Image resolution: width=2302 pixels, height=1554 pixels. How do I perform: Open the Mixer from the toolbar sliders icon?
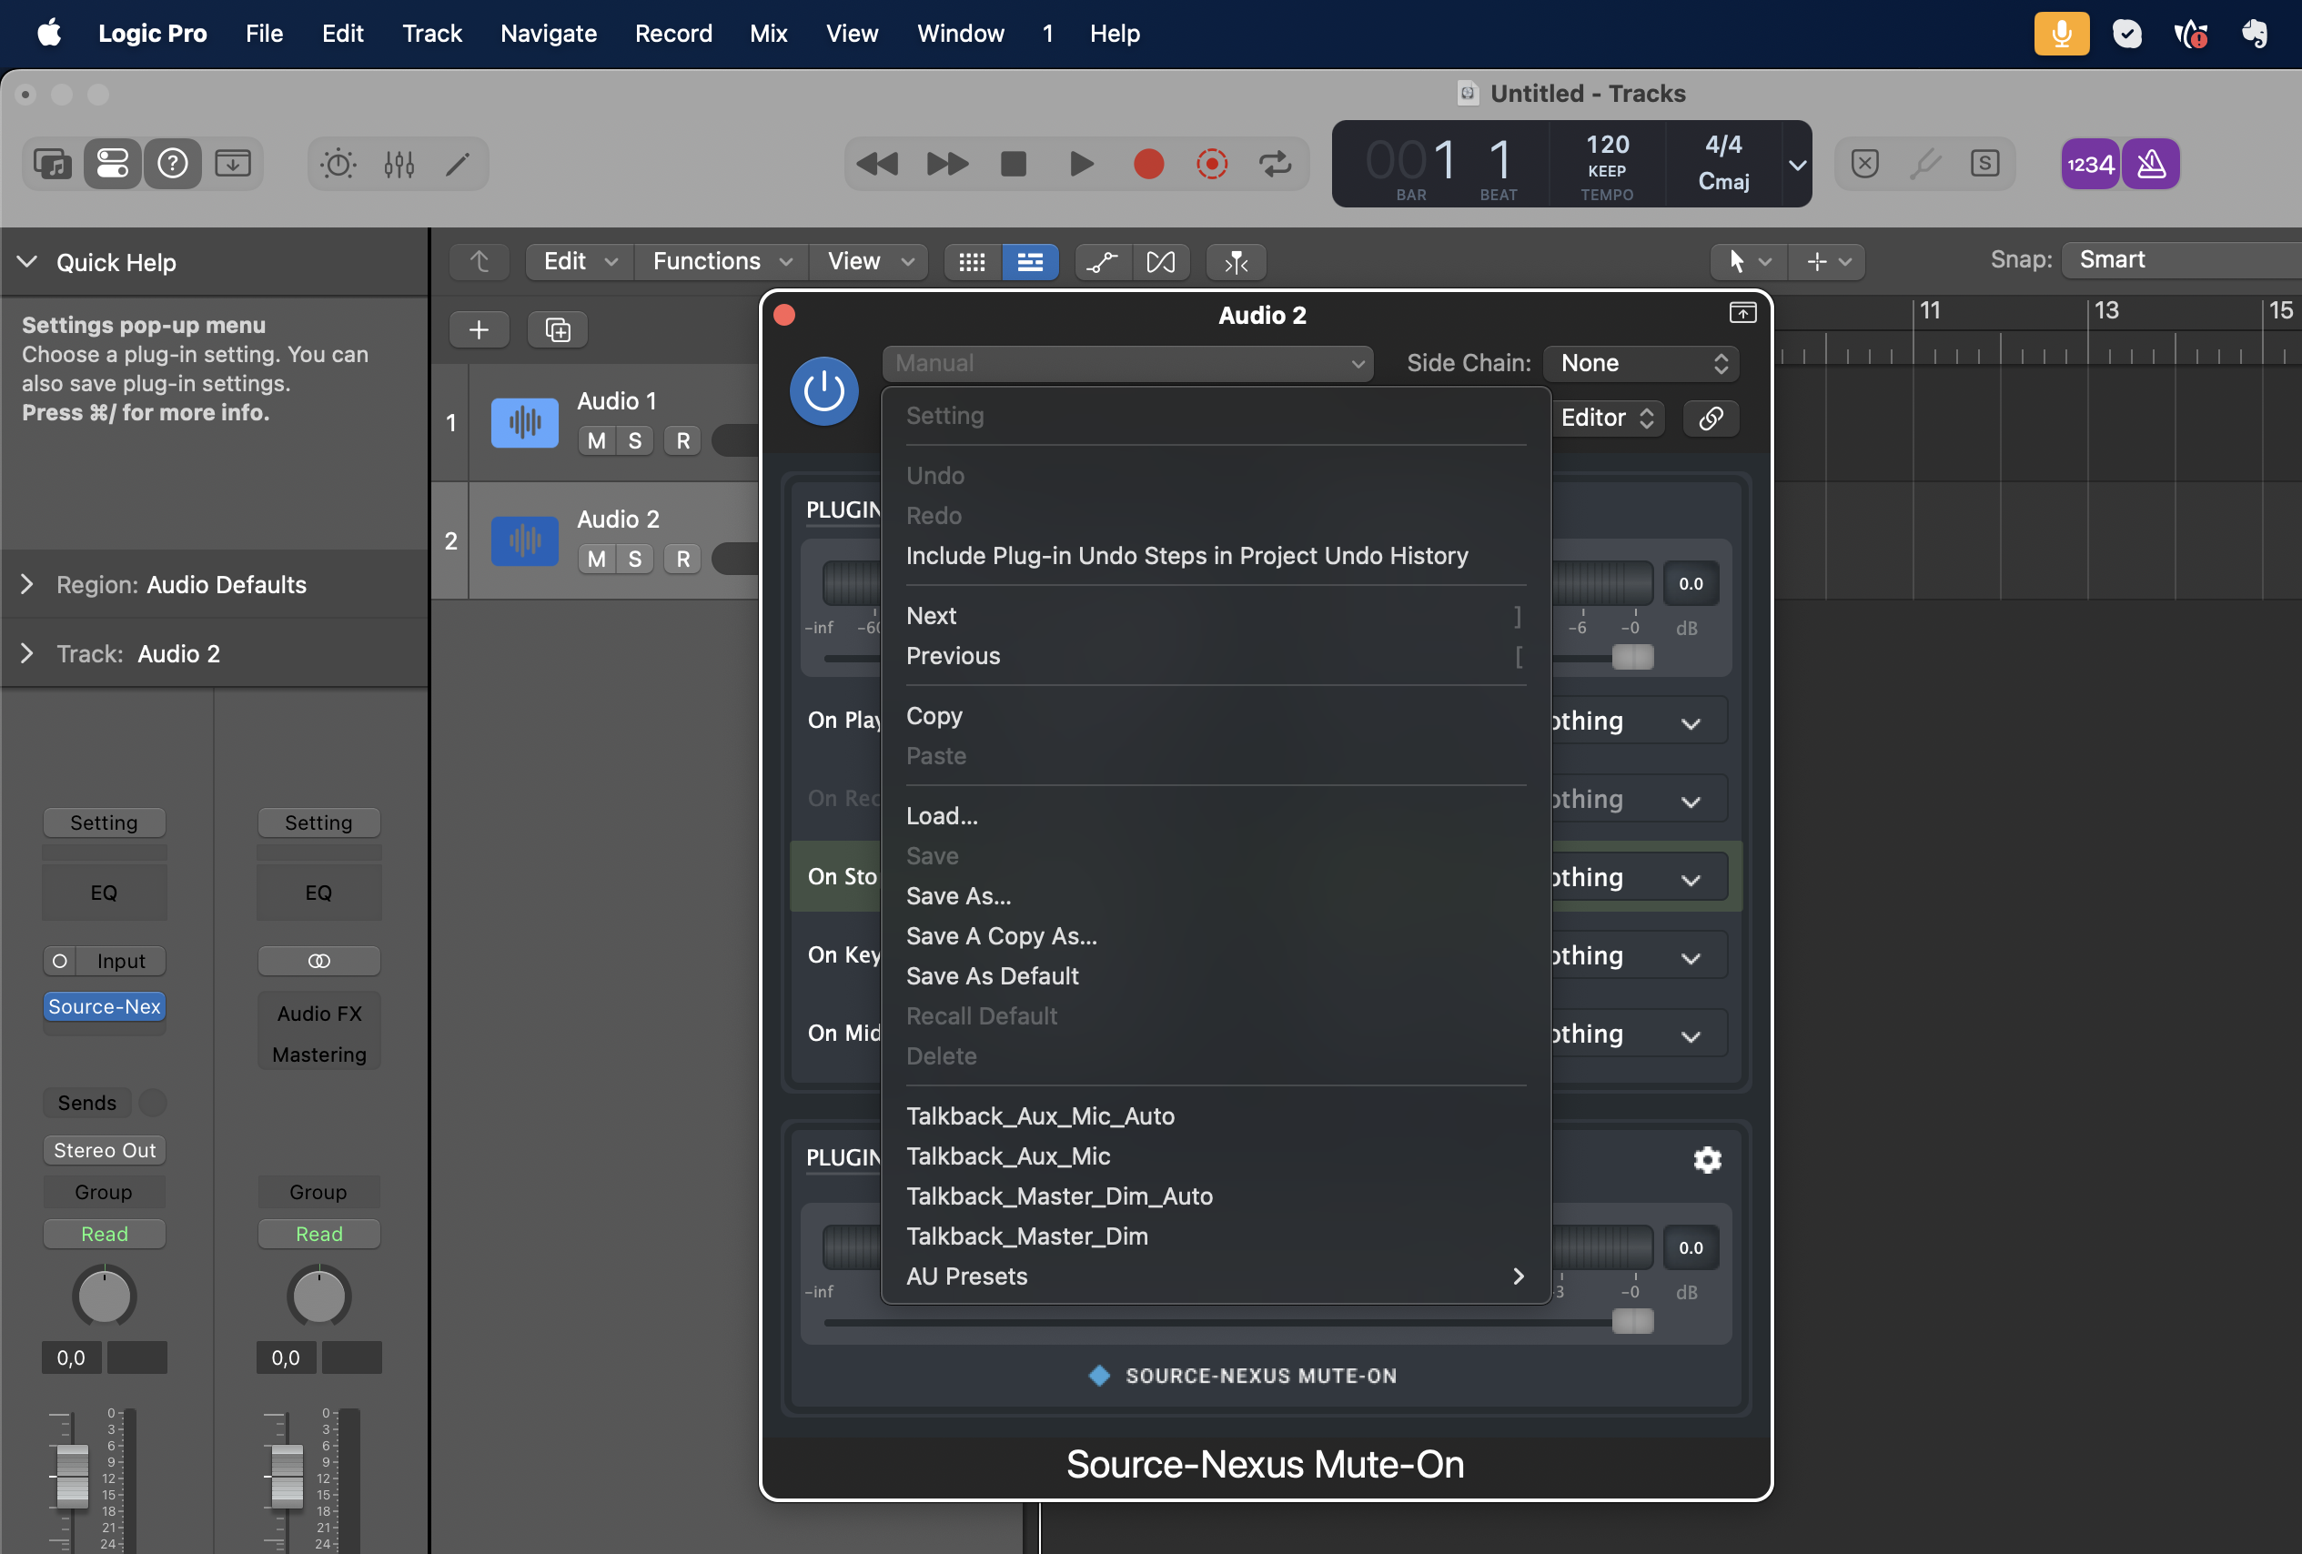tap(399, 165)
